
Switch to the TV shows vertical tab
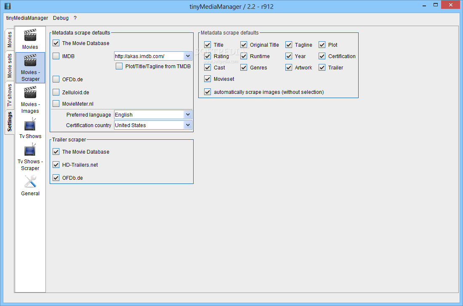[9, 95]
